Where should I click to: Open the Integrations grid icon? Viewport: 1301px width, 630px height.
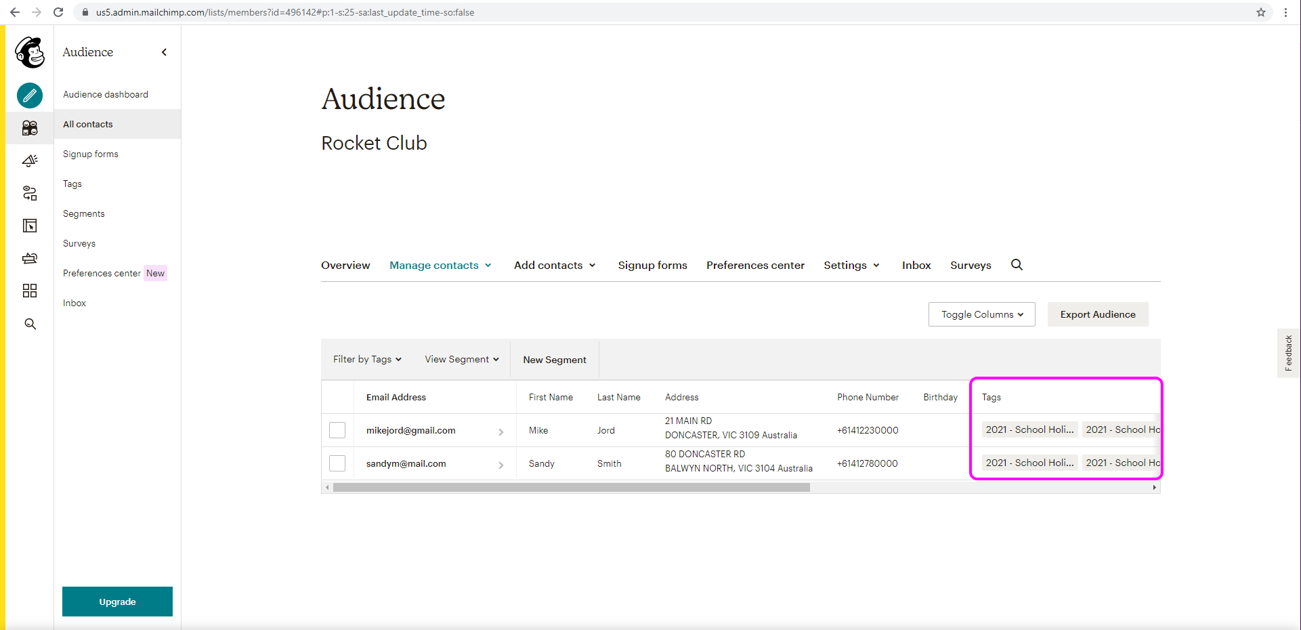pos(29,291)
